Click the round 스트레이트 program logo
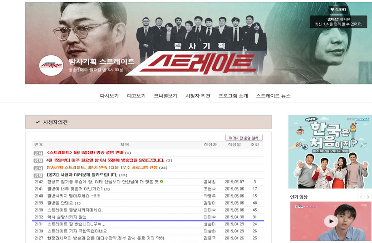The height and width of the screenshot is (243, 372). tap(51, 65)
